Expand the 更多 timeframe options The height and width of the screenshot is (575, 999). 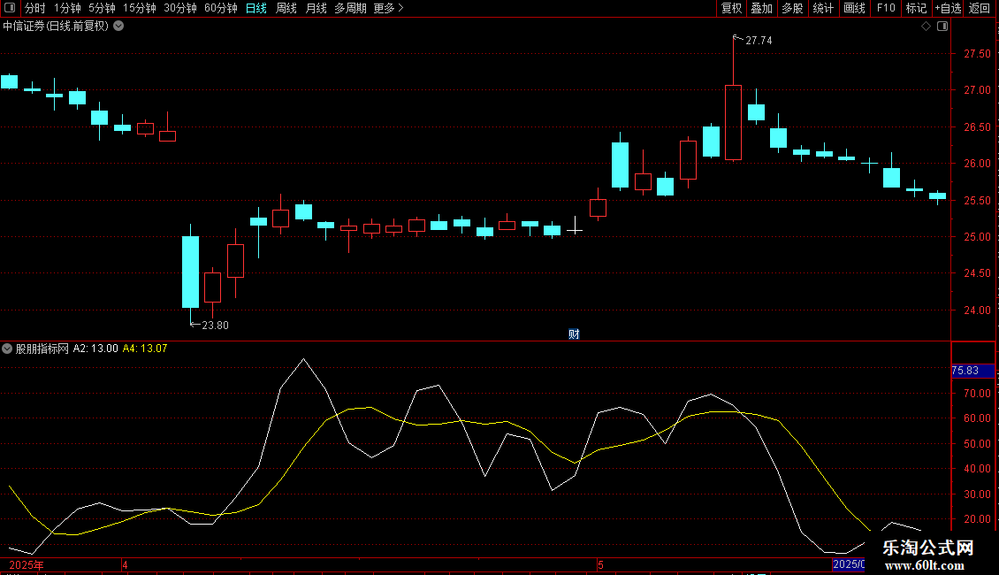coord(388,8)
